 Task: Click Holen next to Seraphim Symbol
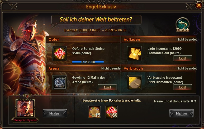click(x=55, y=113)
